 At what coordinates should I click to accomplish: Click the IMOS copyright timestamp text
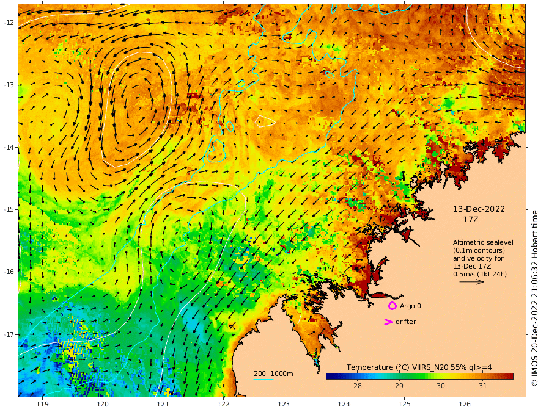[x=534, y=298]
